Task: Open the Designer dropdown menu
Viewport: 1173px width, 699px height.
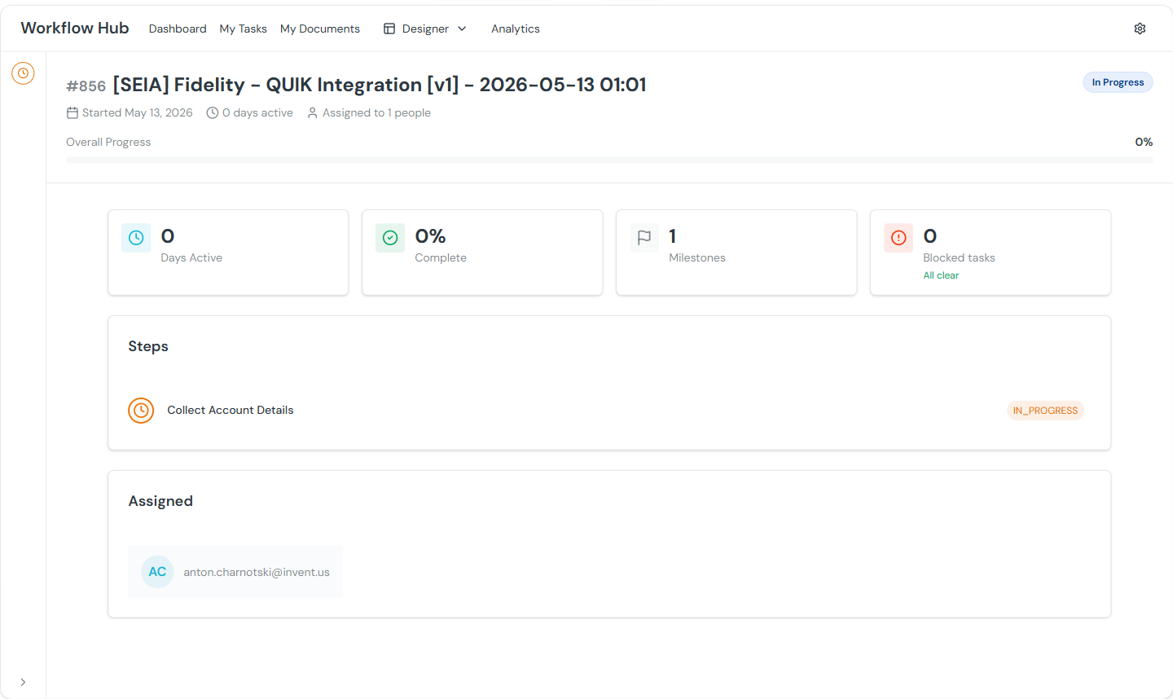Action: tap(425, 29)
